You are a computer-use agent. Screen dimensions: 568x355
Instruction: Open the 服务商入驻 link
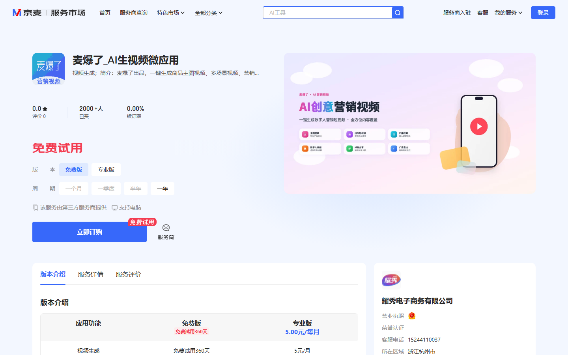coord(457,13)
